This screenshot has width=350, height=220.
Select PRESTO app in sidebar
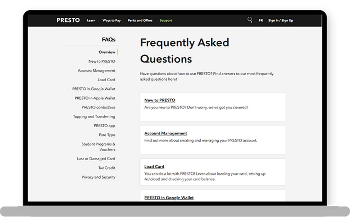105,126
